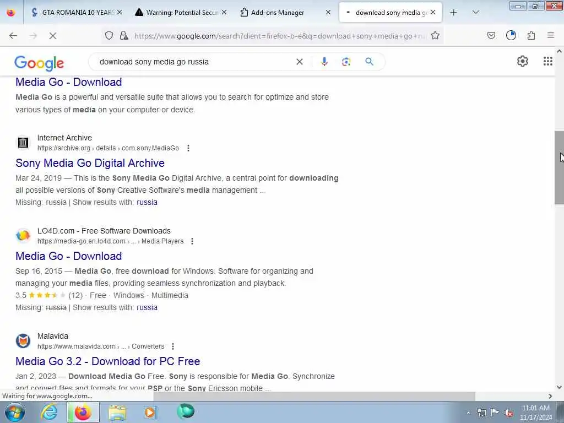Search by image with Google Lens
This screenshot has width=564, height=423.
346,62
